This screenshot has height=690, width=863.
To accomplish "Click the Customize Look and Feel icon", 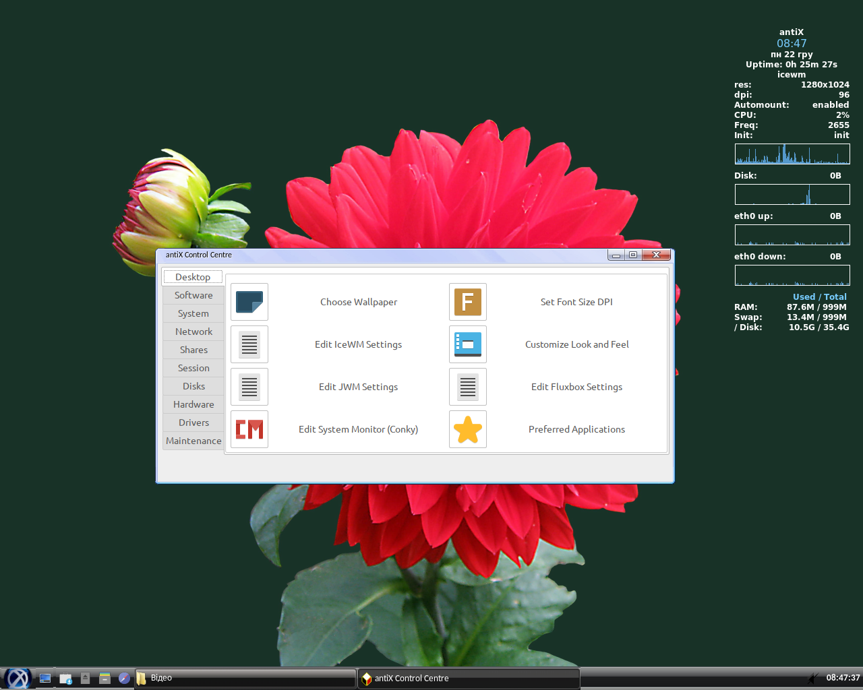I will point(468,344).
